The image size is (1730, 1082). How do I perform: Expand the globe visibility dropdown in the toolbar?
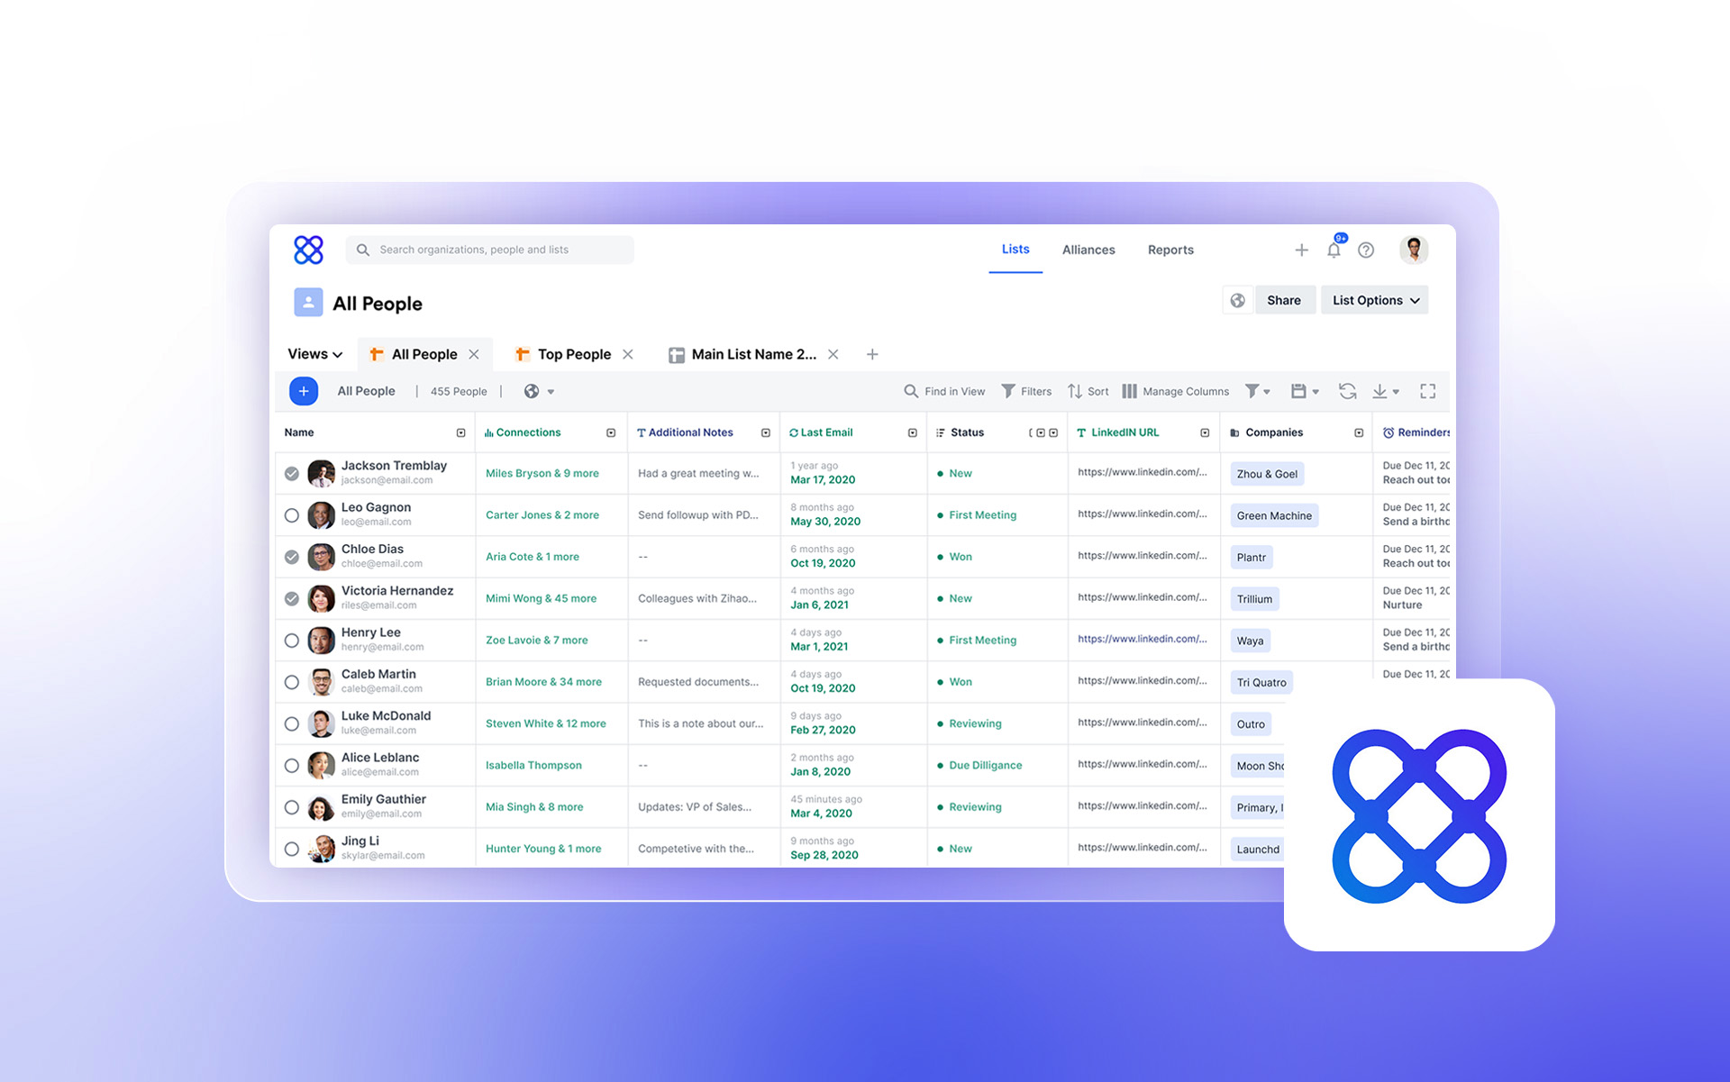click(x=551, y=392)
